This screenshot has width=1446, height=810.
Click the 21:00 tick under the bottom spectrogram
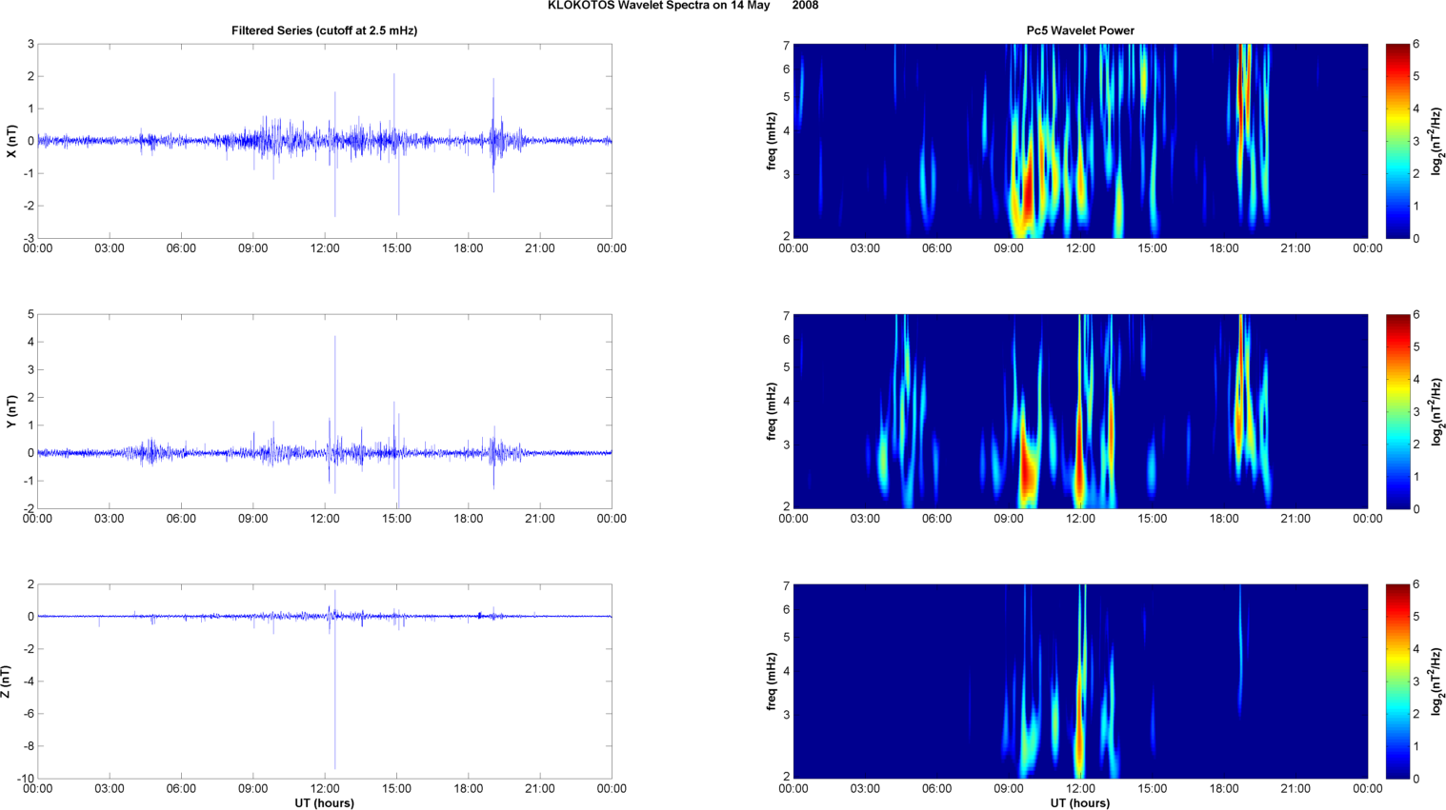(x=1295, y=788)
